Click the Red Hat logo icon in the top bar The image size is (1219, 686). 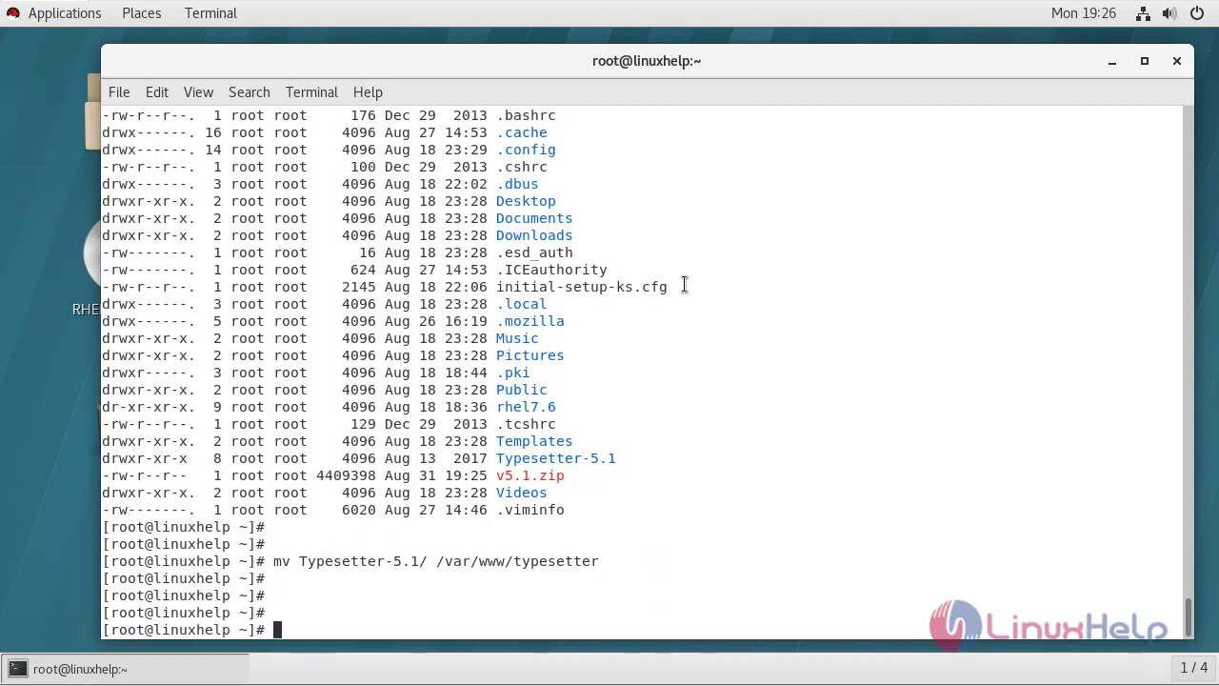click(x=13, y=13)
